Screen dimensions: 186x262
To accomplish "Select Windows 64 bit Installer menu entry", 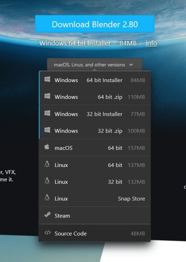I will [95, 80].
